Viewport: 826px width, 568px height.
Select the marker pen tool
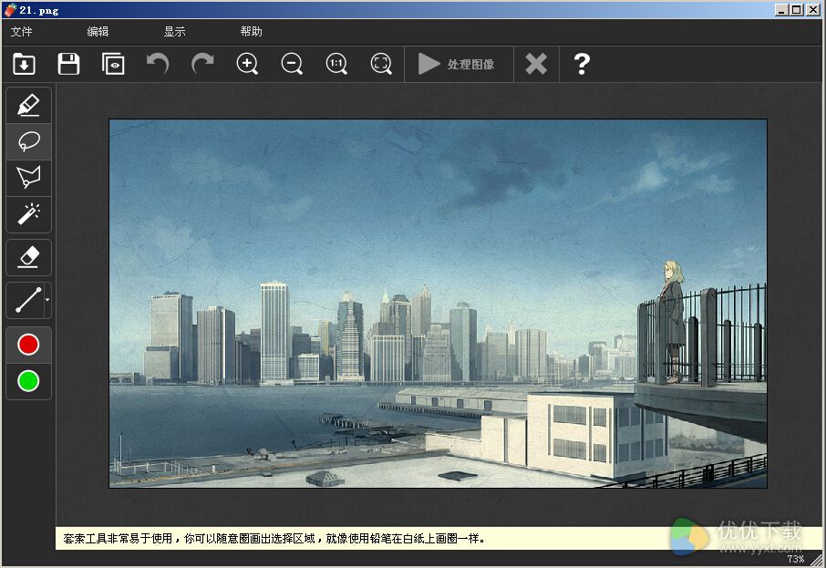(28, 105)
